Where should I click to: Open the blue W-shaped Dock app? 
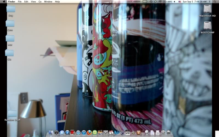tap(117, 132)
